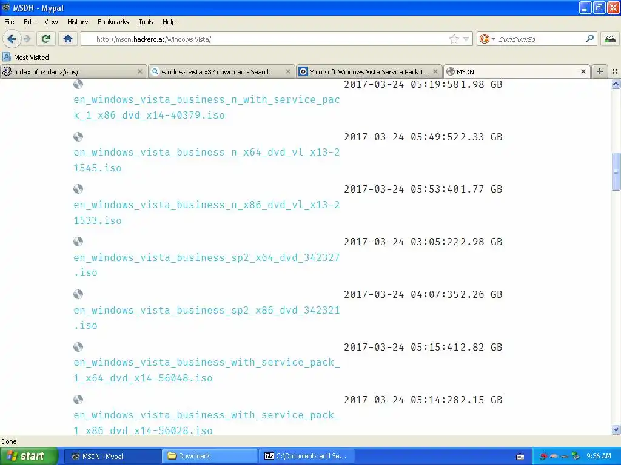621x465 pixels.
Task: Click the scrollbar down arrow
Action: click(x=616, y=429)
